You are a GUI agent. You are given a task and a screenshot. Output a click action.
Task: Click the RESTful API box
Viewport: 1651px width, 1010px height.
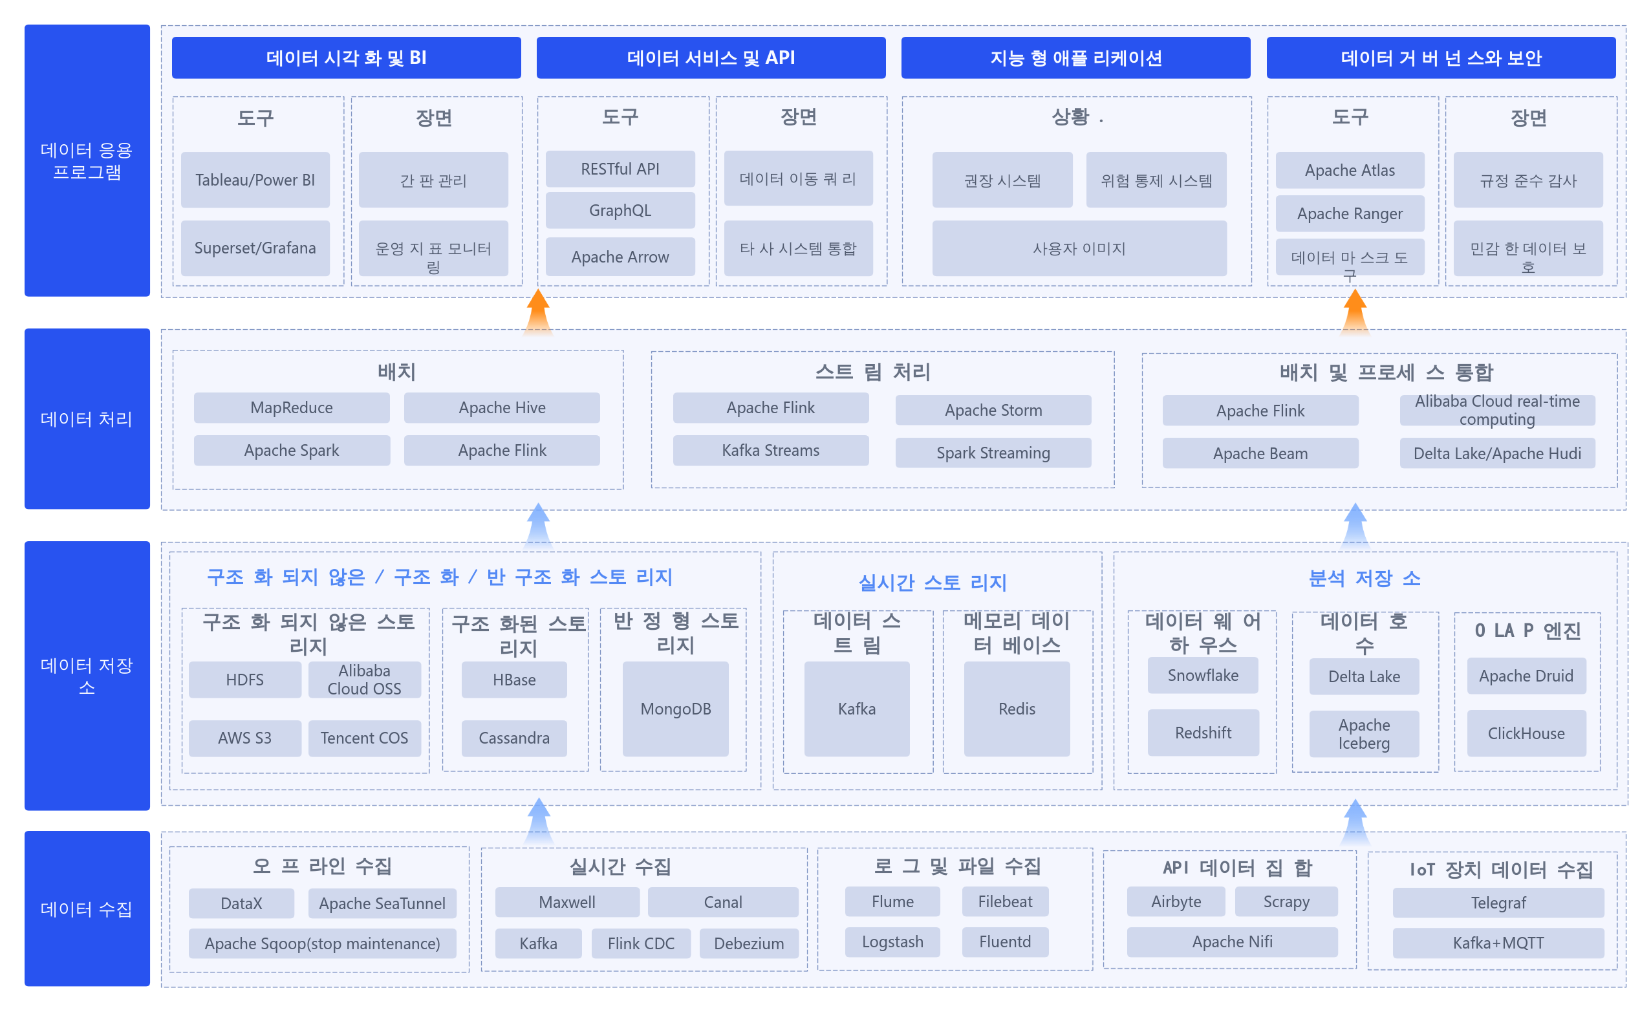coord(620,169)
